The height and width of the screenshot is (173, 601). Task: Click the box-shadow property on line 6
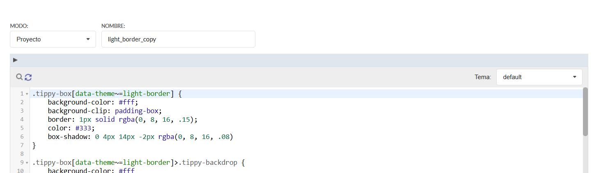coord(67,137)
